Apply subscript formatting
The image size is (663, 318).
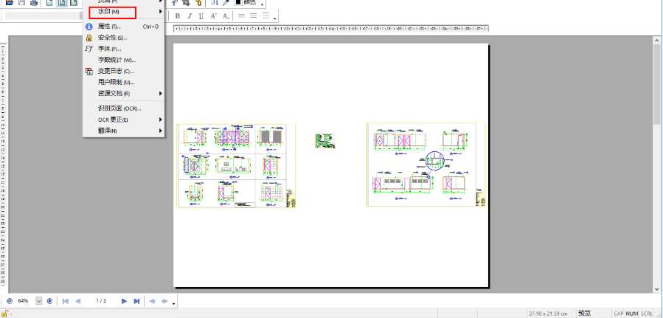(x=226, y=16)
